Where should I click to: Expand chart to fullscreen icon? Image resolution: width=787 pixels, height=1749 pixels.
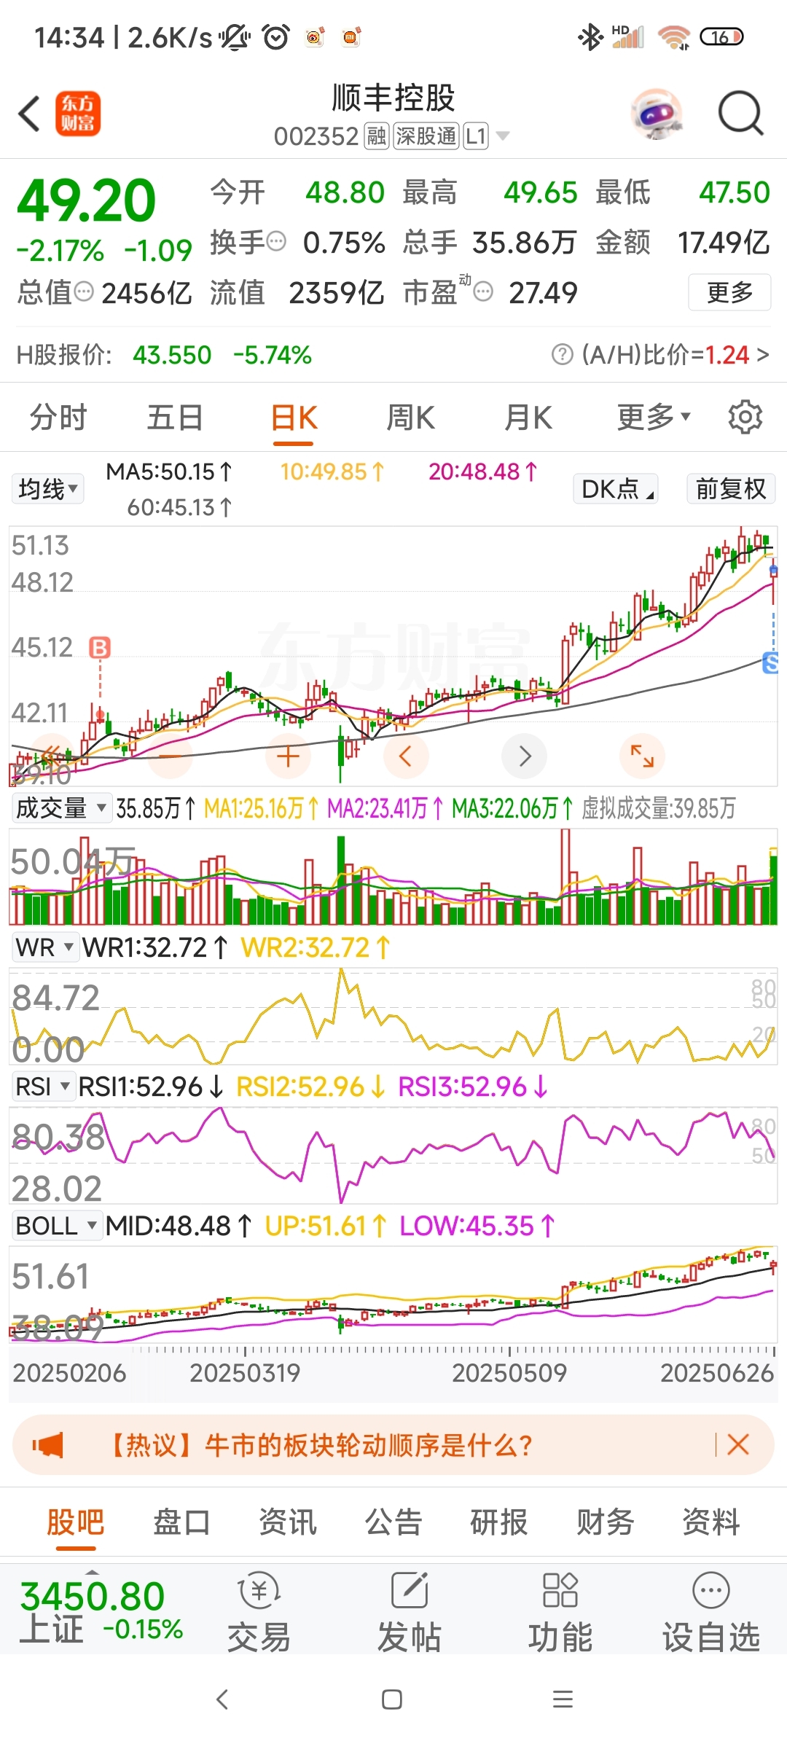click(x=642, y=756)
